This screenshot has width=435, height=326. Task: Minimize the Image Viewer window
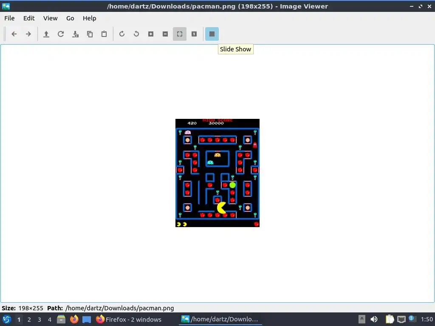[412, 6]
